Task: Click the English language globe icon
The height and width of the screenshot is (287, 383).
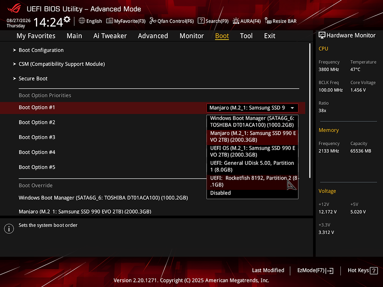Action: (82, 21)
